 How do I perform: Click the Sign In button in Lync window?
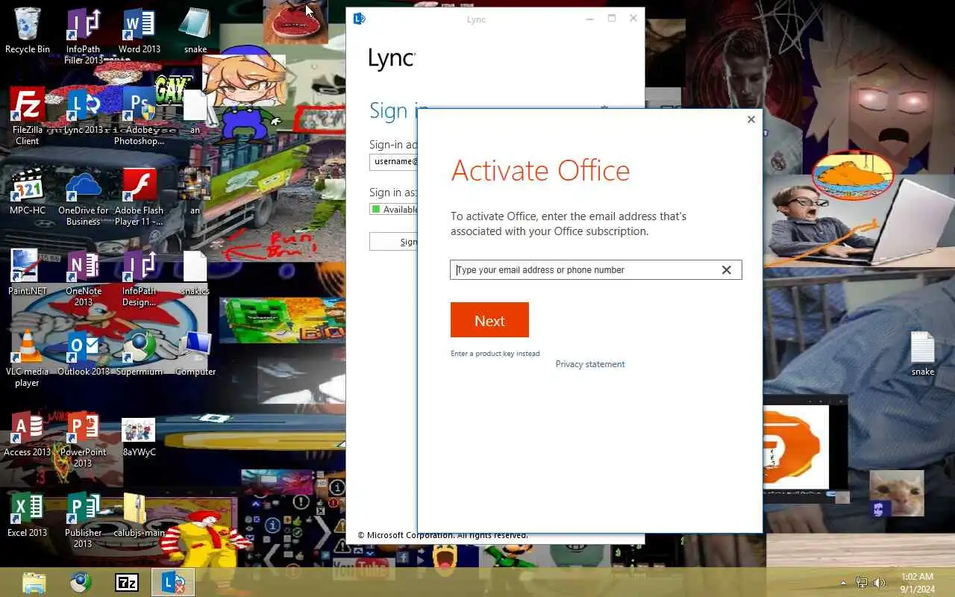[x=393, y=241]
